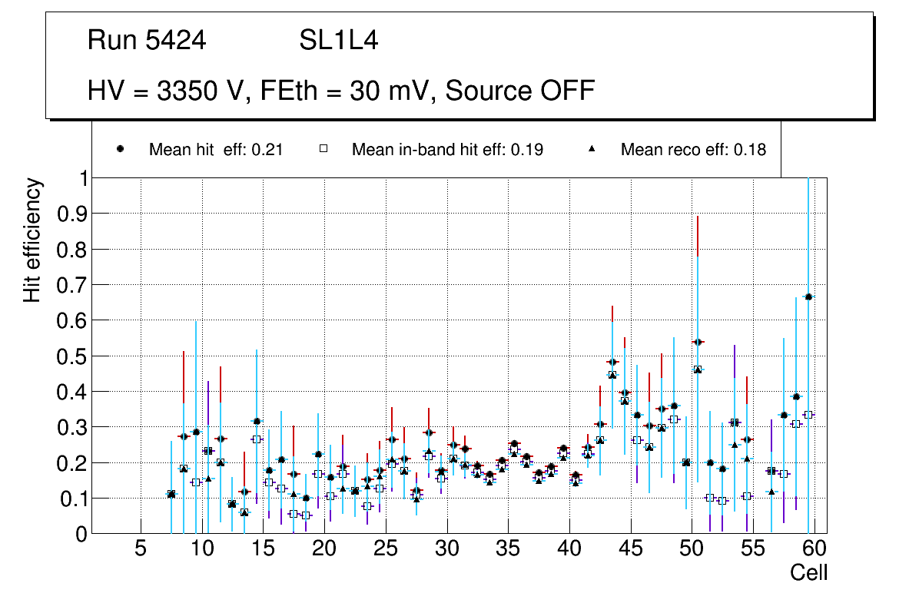Click the 'Mean reco eff: 0.18' legend label
Viewport: 919px width, 593px height.
tap(693, 150)
